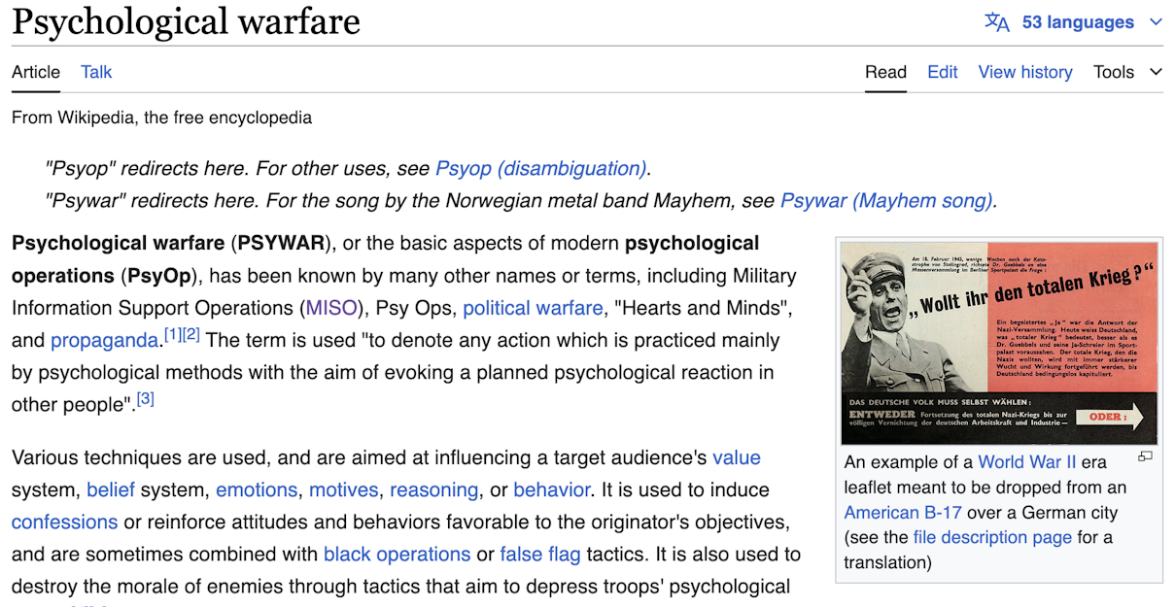This screenshot has height=607, width=1175.
Task: Expand the 53 languages dropdown
Action: 1074,22
